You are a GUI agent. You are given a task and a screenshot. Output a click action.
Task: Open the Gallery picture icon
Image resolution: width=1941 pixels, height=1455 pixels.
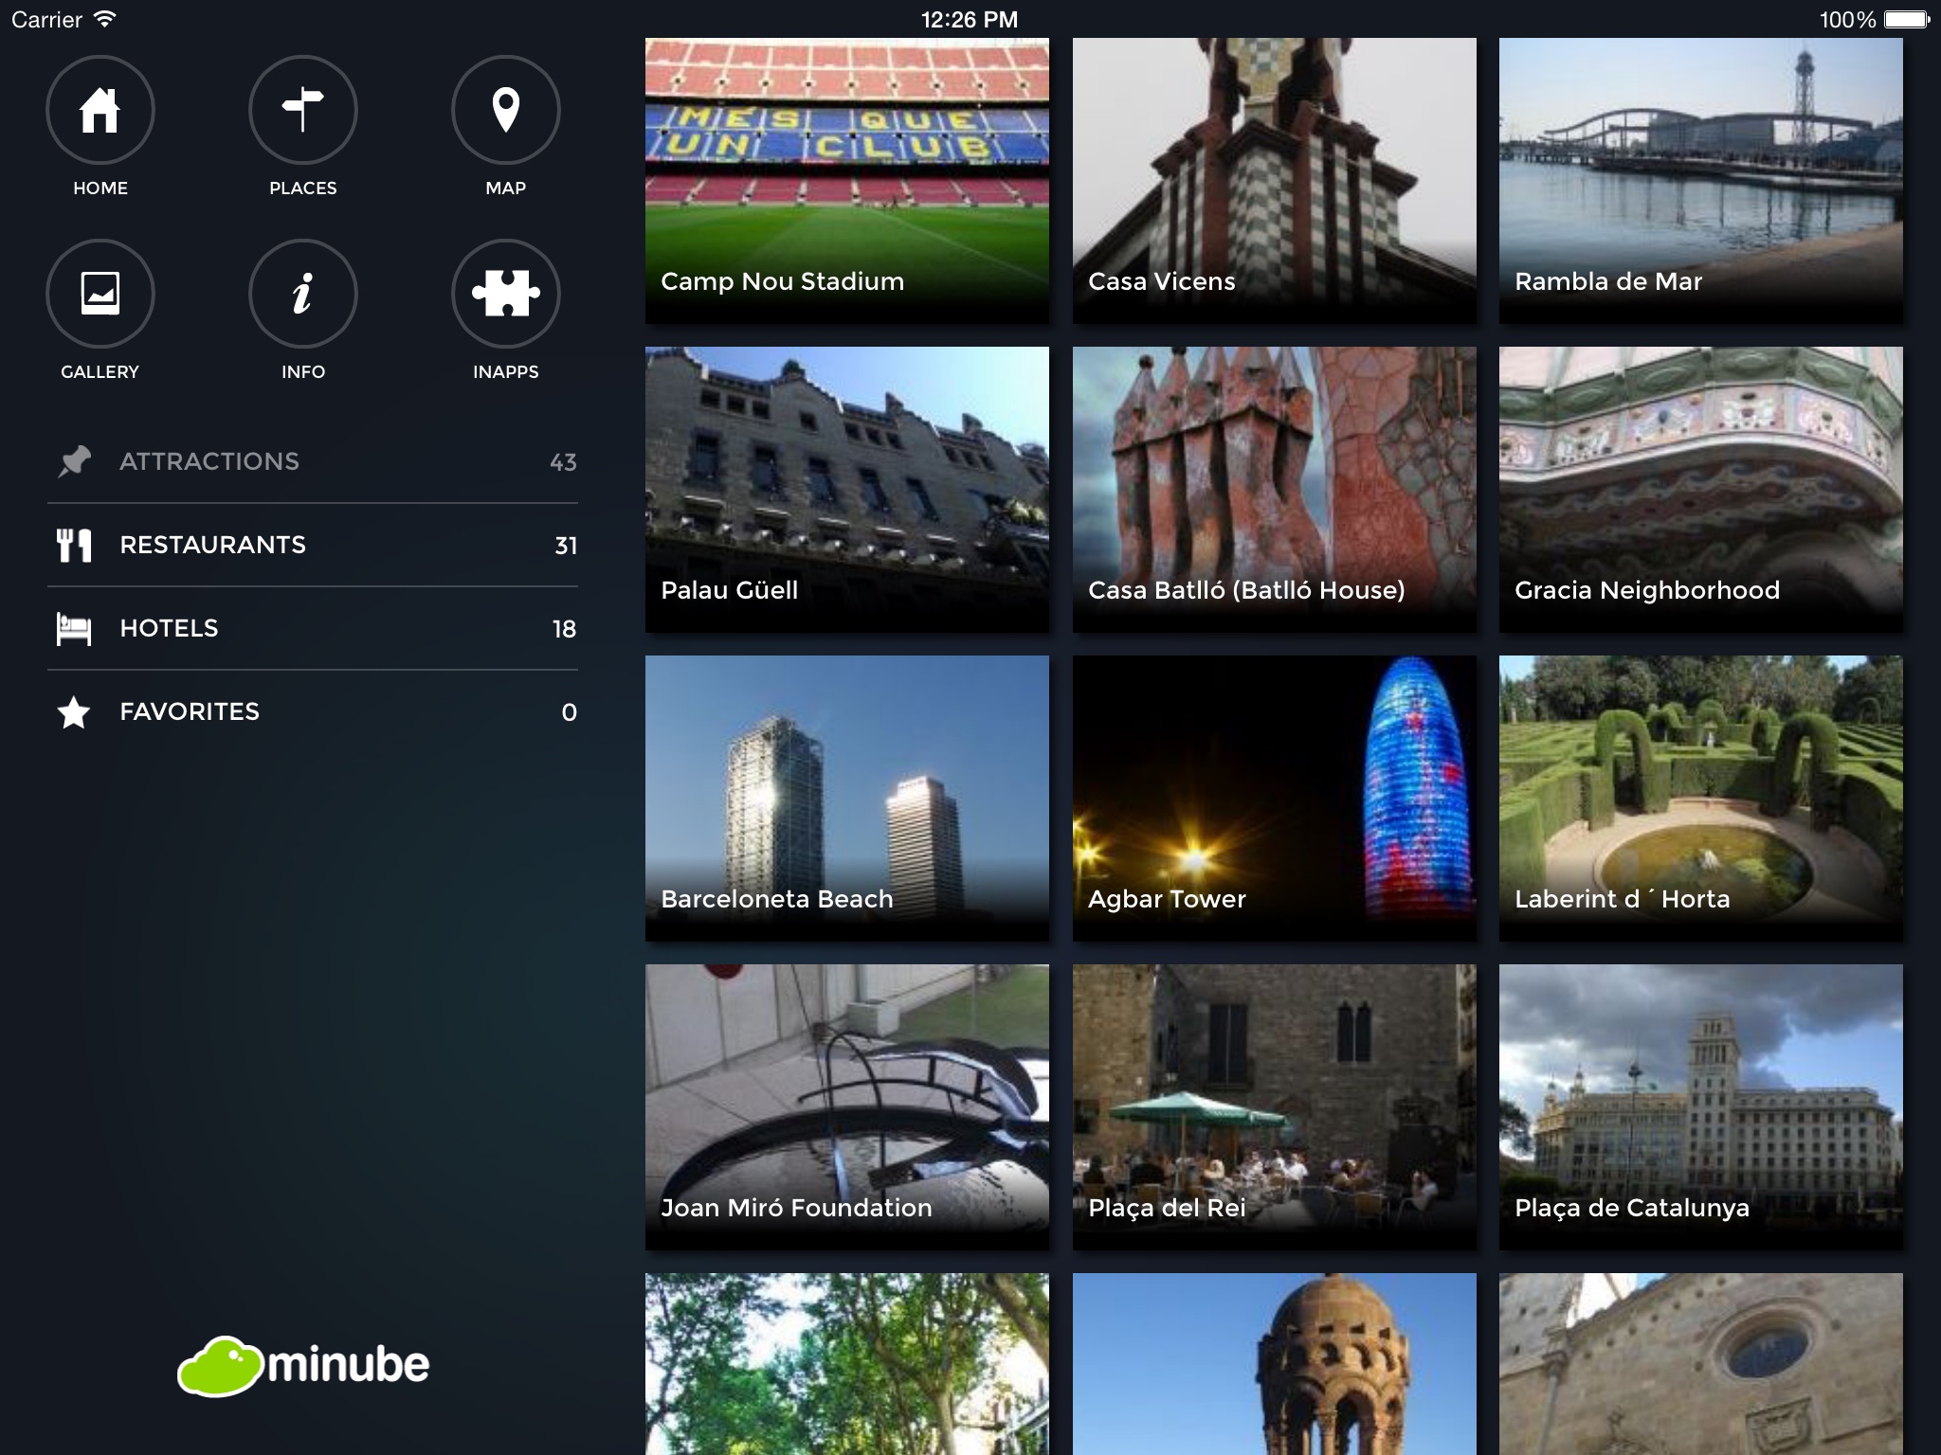[100, 294]
